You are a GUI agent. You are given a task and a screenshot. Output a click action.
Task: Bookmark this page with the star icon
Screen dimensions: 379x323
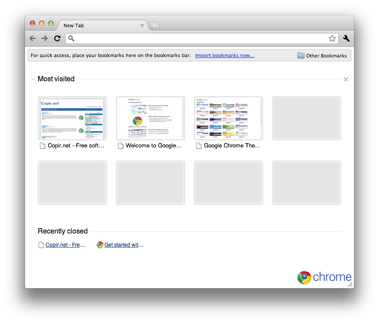click(x=332, y=39)
